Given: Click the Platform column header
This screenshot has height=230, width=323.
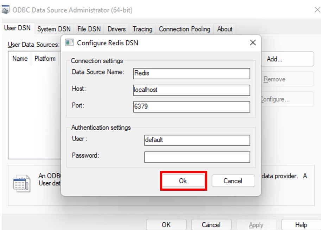Looking at the screenshot, I should pos(45,59).
